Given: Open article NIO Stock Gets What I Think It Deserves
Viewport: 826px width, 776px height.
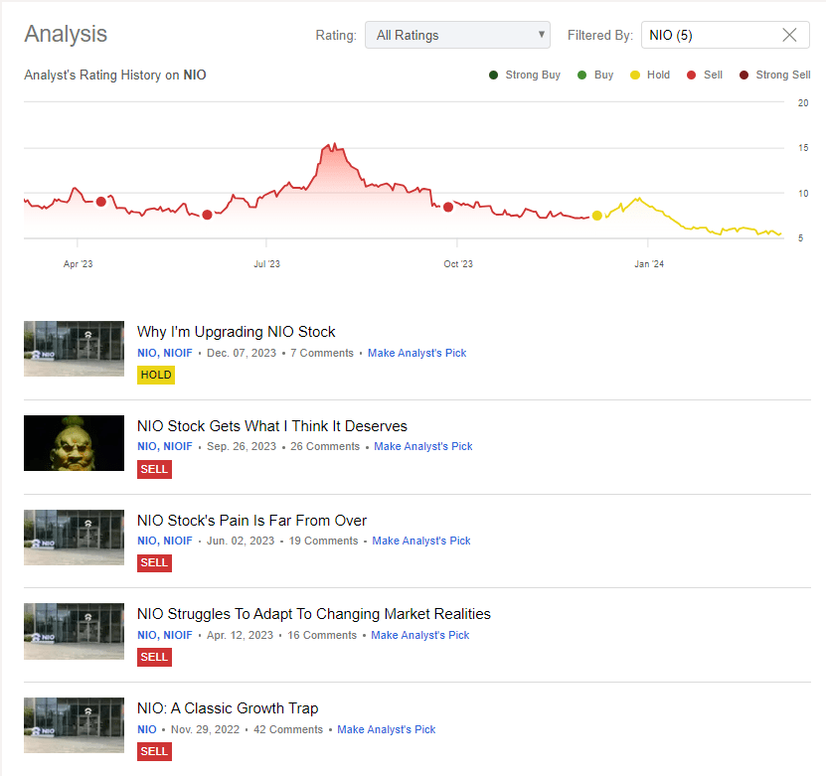Looking at the screenshot, I should [272, 426].
